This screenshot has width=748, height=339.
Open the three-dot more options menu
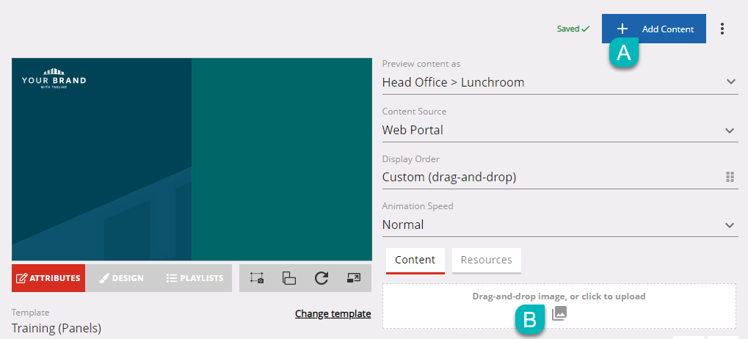coord(722,29)
